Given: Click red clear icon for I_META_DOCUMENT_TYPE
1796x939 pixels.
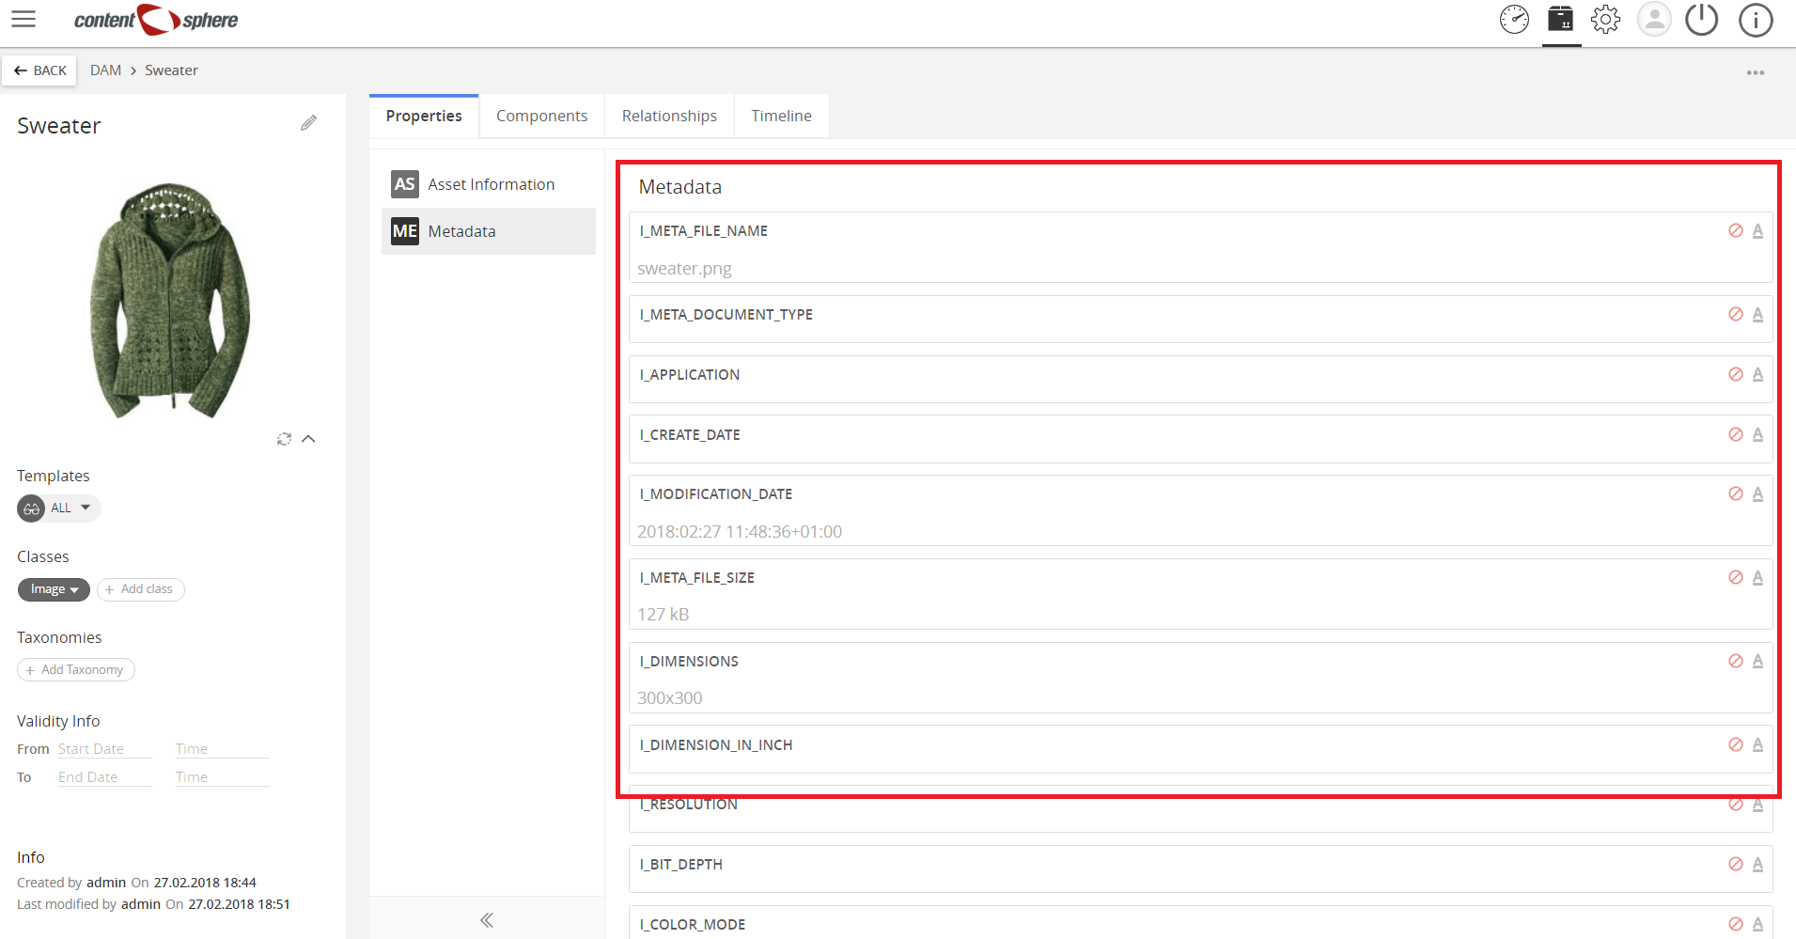Looking at the screenshot, I should coord(1736,314).
